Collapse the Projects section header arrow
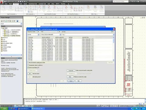 (x=21, y=26)
